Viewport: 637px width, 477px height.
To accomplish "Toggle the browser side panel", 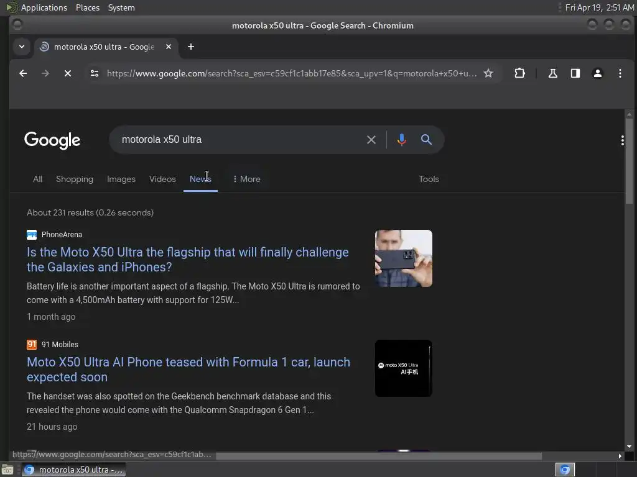I will pos(575,73).
